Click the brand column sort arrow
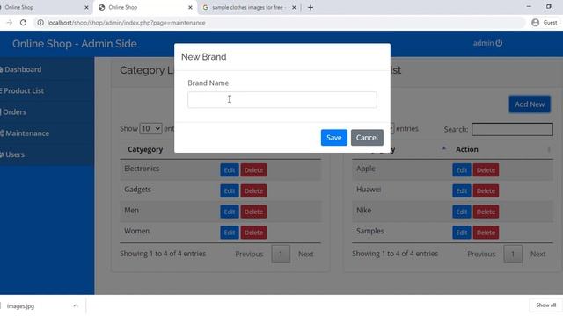The width and height of the screenshot is (563, 316). coord(443,148)
